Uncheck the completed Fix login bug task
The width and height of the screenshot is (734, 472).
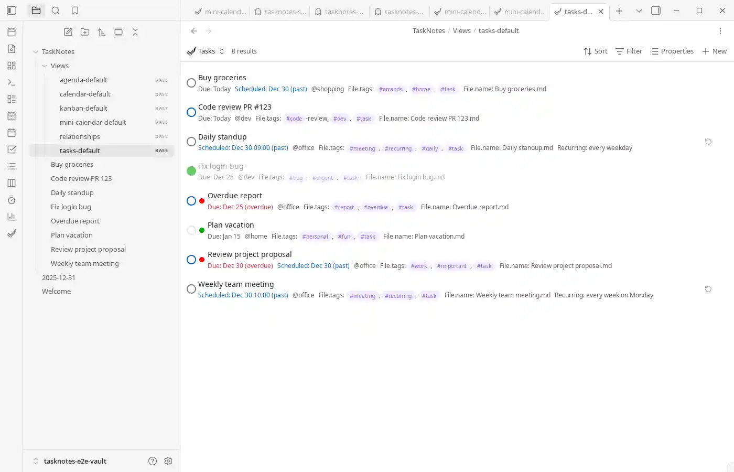(191, 171)
